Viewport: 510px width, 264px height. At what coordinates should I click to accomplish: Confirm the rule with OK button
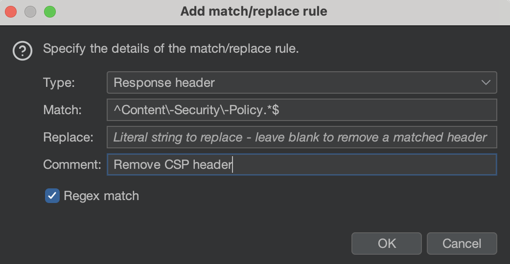tap(386, 243)
